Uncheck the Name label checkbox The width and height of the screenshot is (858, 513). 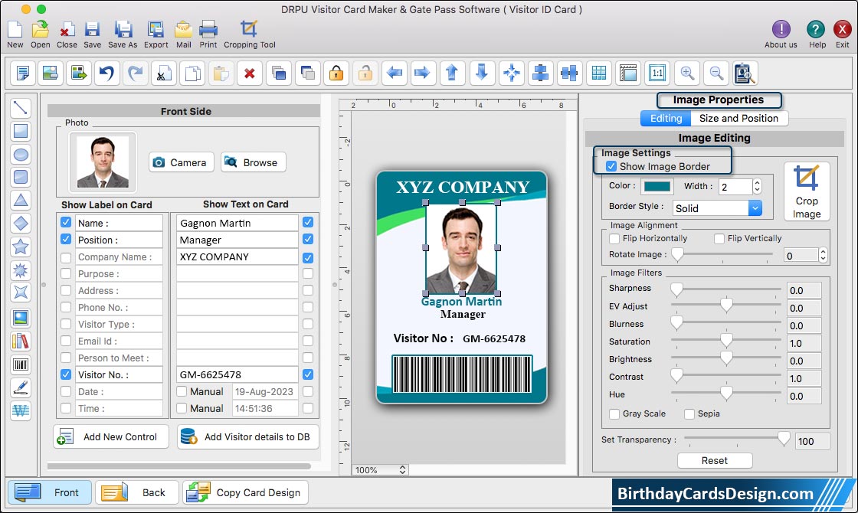(66, 223)
